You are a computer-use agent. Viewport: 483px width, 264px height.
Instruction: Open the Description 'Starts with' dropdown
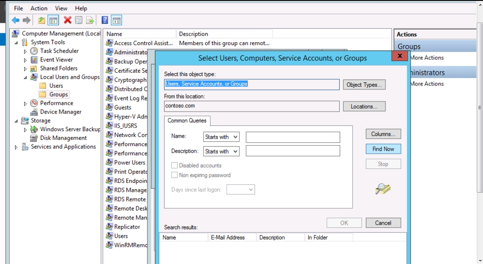pyautogui.click(x=221, y=151)
